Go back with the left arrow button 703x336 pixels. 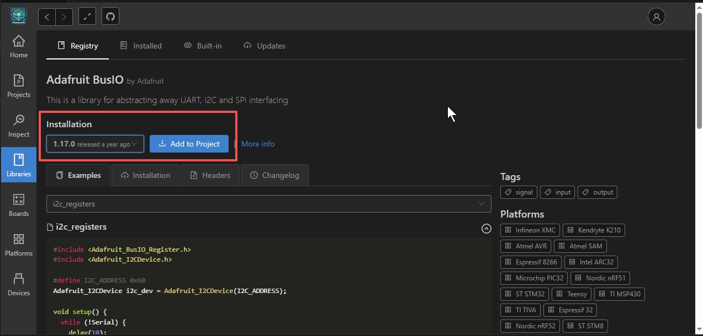click(47, 17)
